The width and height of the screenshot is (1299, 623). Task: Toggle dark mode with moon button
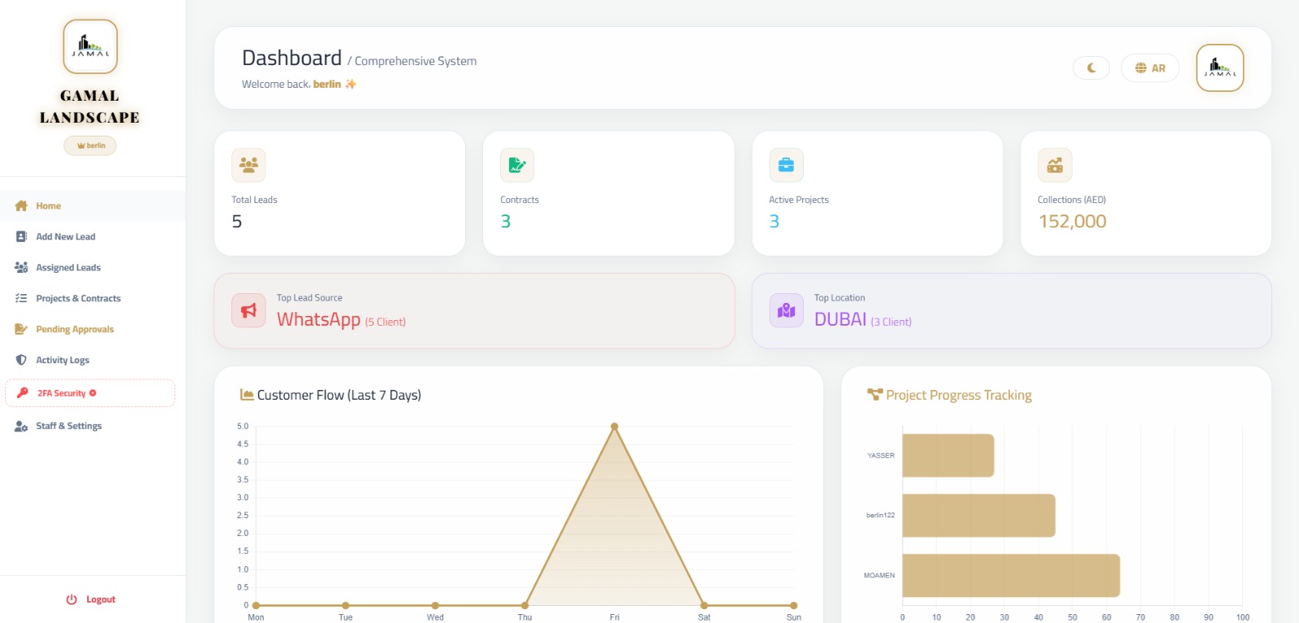coord(1090,68)
